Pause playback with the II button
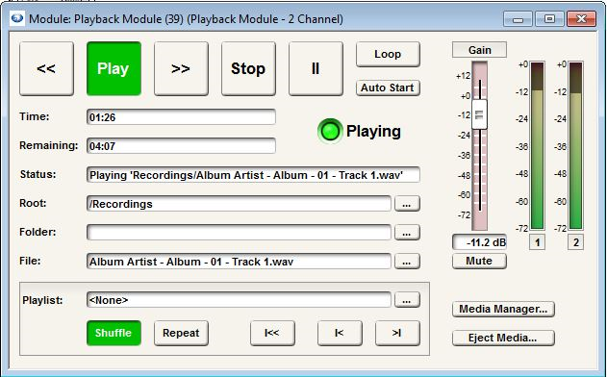Image resolution: width=607 pixels, height=377 pixels. (x=316, y=69)
